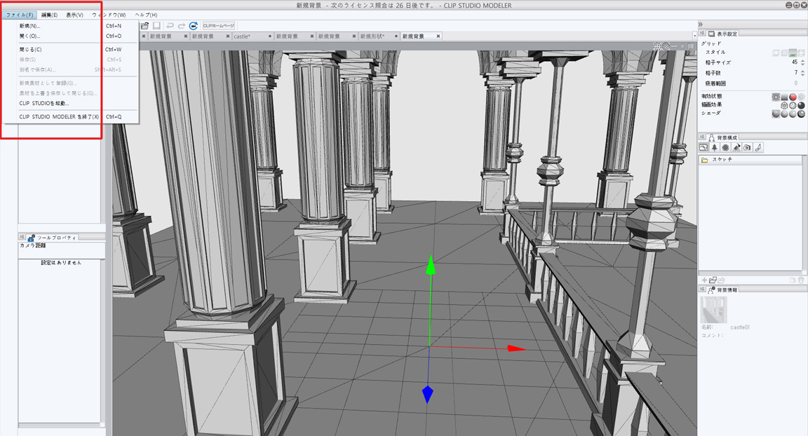Increase 格子サイズ with the stepper arrow
This screenshot has width=808, height=436.
802,60
